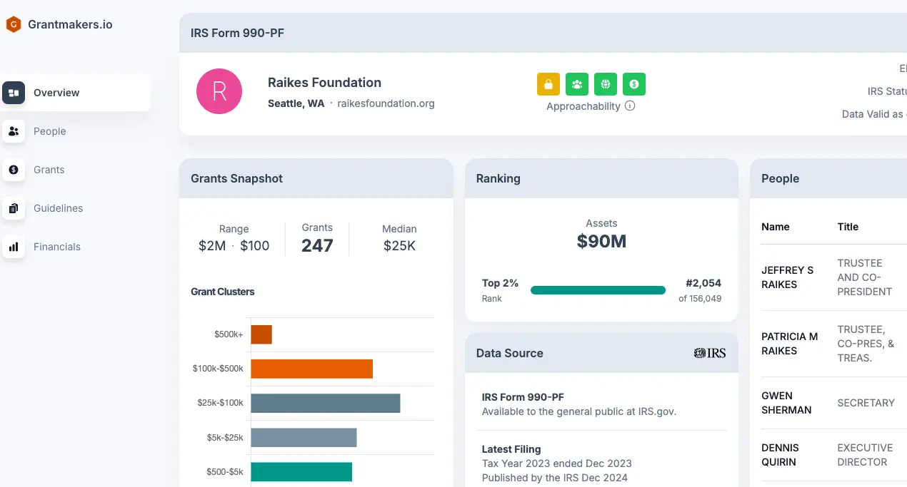This screenshot has width=907, height=487.
Task: Click the yellow lock approachability badge
Action: click(548, 84)
